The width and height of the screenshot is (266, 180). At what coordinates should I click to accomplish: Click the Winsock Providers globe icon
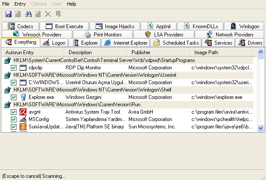16,34
